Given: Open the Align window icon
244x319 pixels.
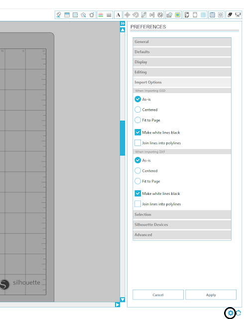Looking at the screenshot, I should click(152, 15).
